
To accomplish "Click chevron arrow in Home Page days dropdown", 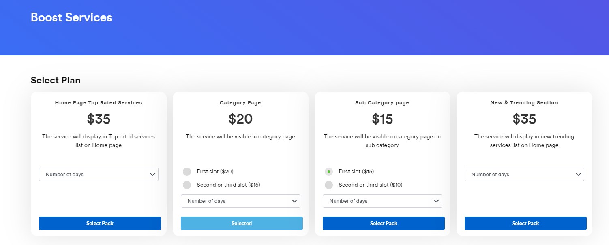I will tap(152, 175).
